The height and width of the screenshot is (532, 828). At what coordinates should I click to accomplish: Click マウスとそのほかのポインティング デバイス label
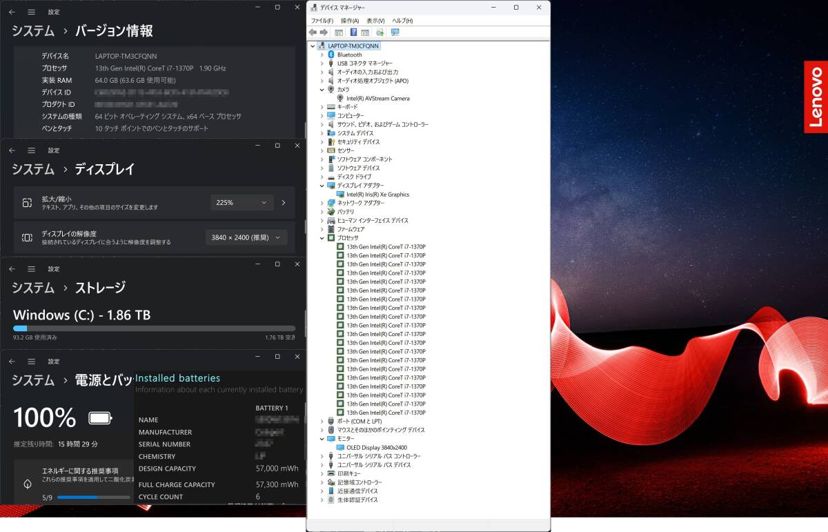(x=381, y=430)
